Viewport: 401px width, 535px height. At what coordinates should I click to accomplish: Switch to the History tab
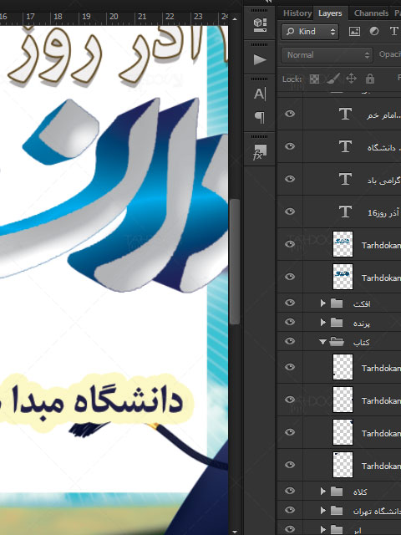tap(297, 13)
